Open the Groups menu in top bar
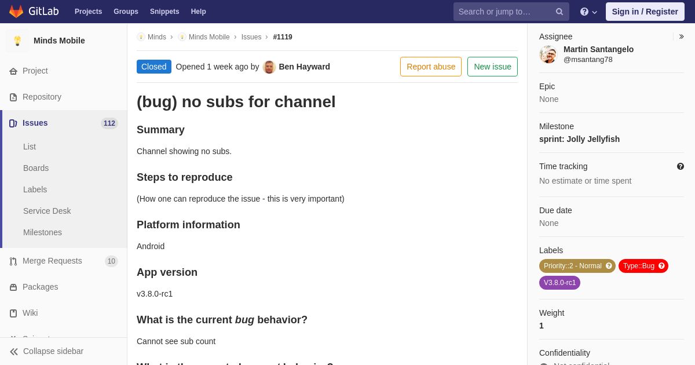Image resolution: width=695 pixels, height=365 pixels. (126, 12)
